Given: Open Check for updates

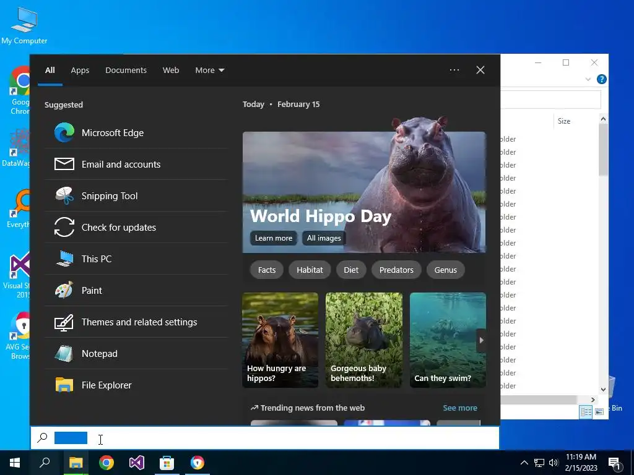Looking at the screenshot, I should point(136,228).
